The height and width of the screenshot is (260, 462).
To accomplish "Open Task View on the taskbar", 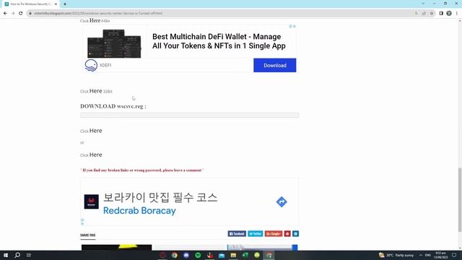I will click(29, 255).
